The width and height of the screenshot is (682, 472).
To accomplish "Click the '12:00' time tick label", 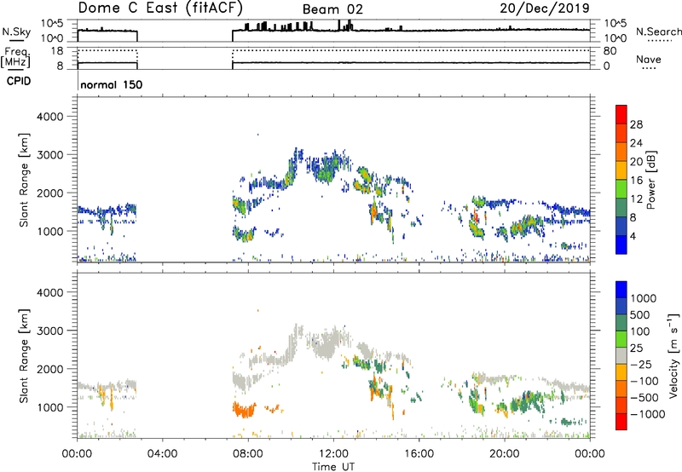I will 333,454.
